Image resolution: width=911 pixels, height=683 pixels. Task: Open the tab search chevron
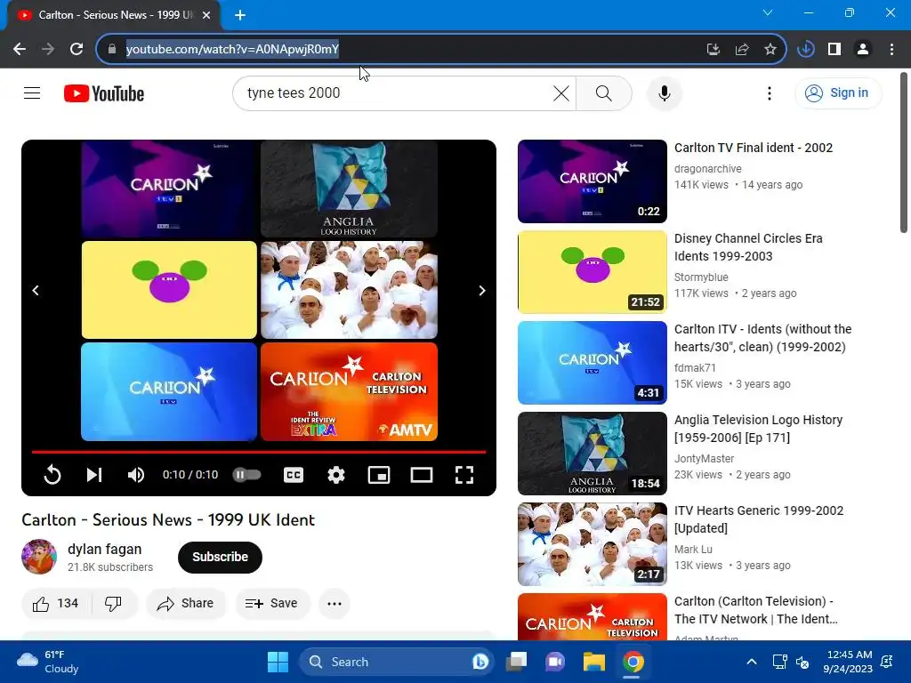click(768, 12)
